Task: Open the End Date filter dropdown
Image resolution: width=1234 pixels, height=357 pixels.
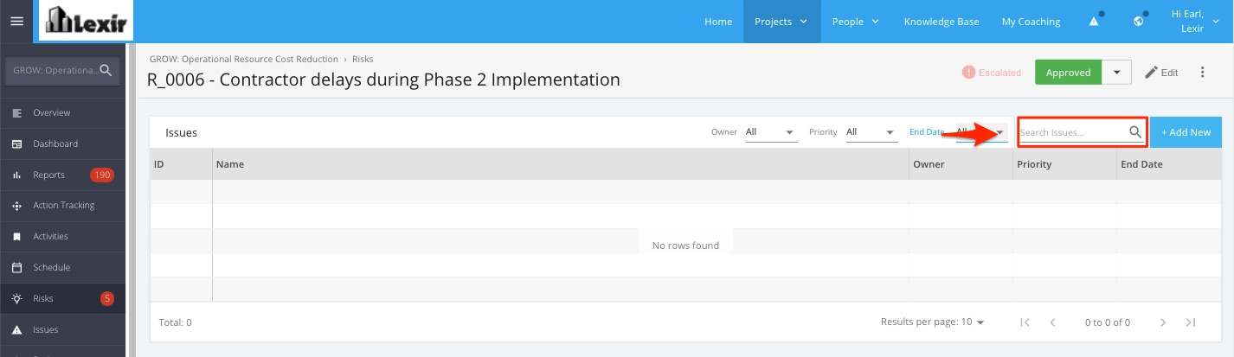Action: pos(981,132)
